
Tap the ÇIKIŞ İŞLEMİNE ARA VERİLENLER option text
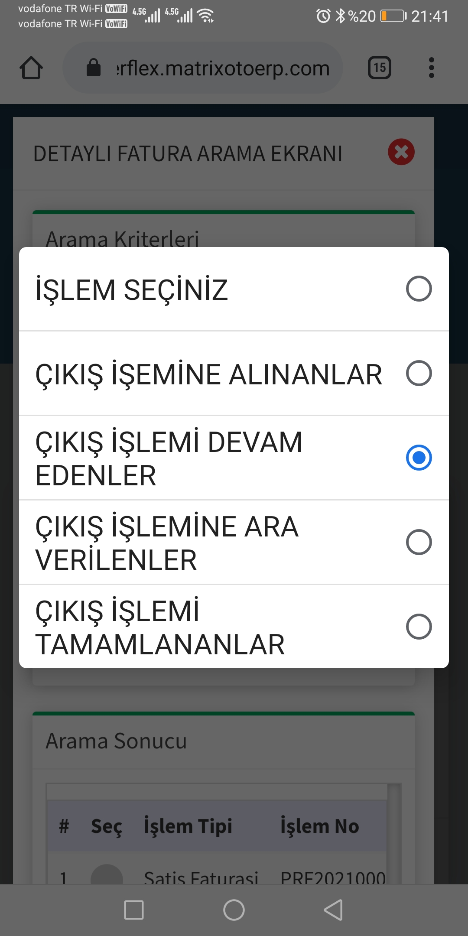click(167, 543)
